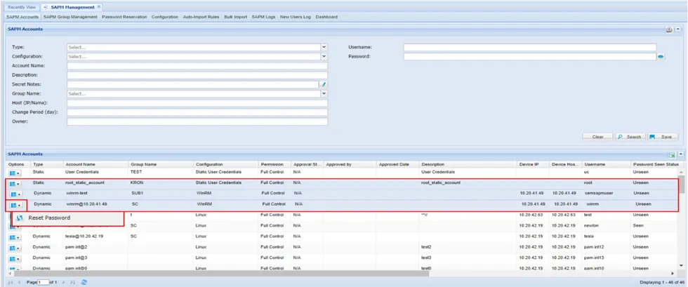Click the test2 description cell
Screen dimensions: 688x287
[427, 247]
